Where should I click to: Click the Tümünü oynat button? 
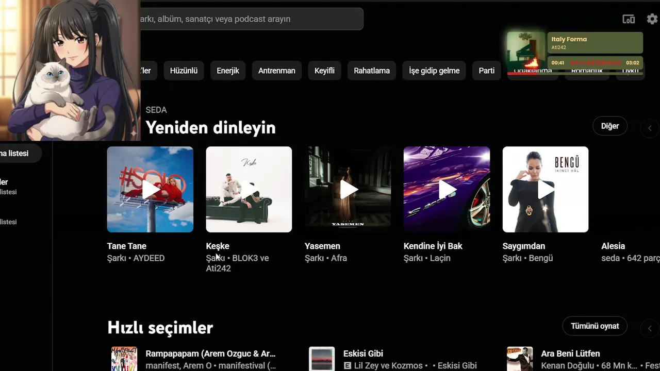[595, 326]
